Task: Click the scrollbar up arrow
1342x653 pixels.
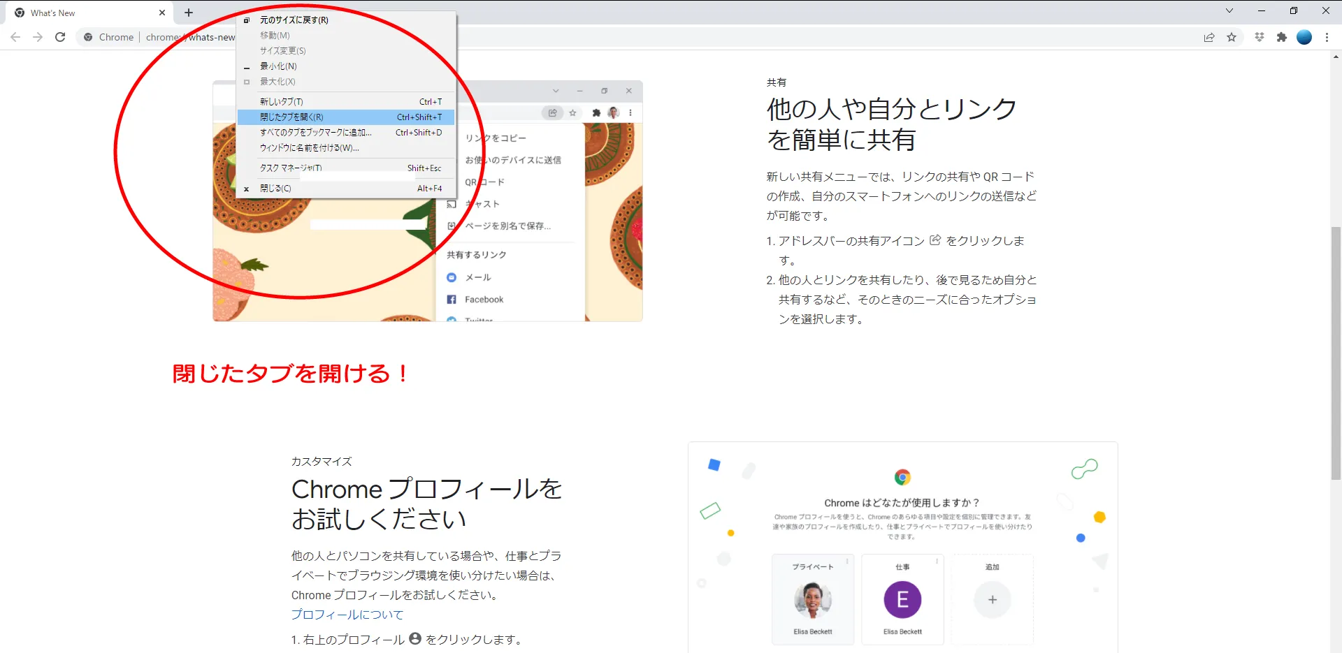Action: [1336, 56]
